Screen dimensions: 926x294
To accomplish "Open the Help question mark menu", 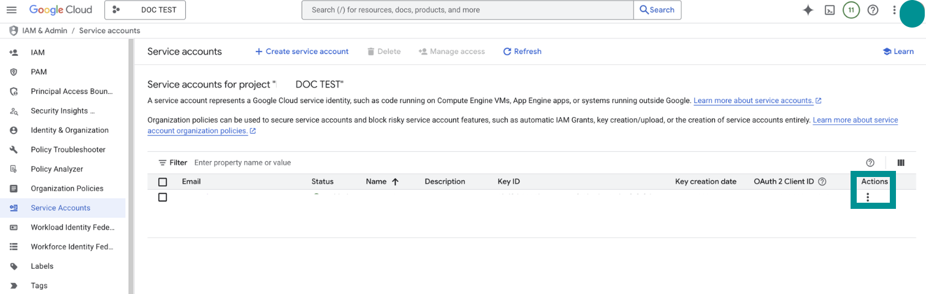I will tap(873, 10).
